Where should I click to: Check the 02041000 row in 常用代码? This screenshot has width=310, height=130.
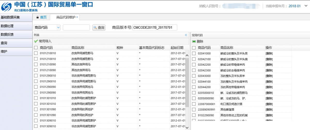click(x=194, y=53)
